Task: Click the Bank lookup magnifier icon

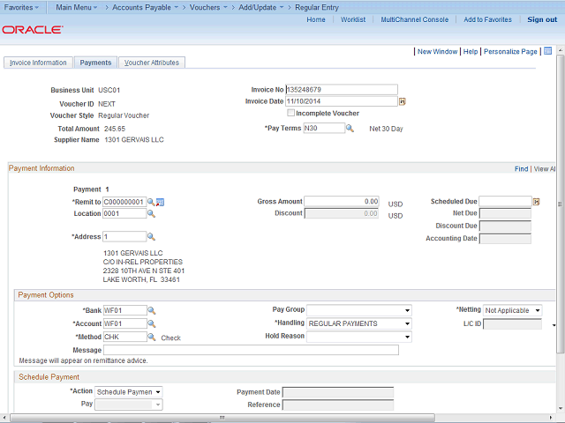Action: 151,311
